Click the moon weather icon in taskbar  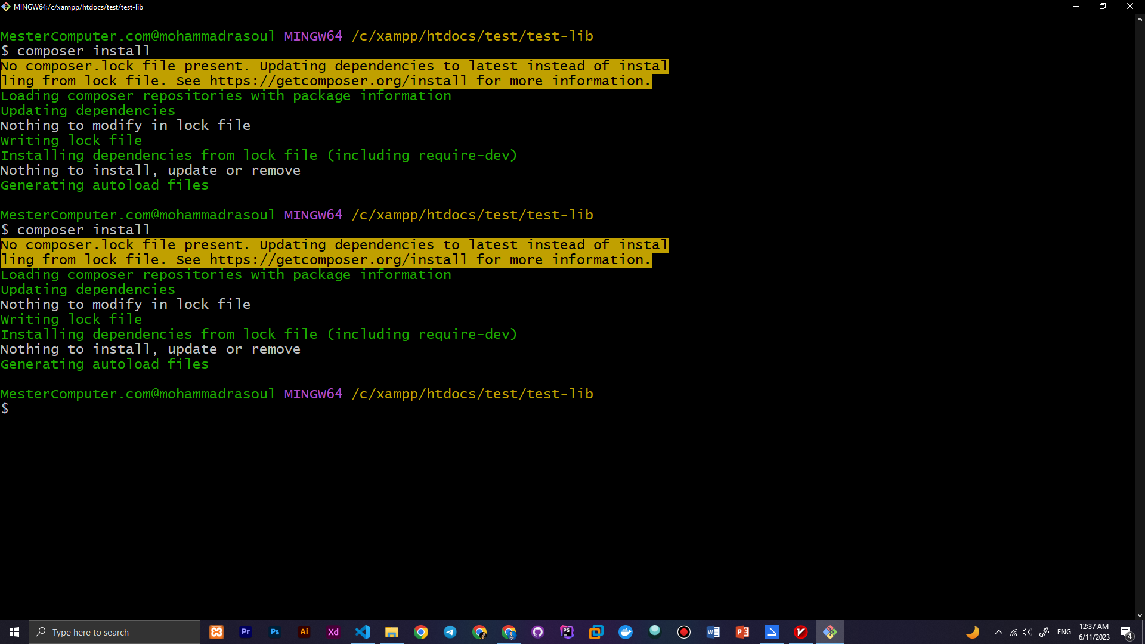pyautogui.click(x=973, y=632)
